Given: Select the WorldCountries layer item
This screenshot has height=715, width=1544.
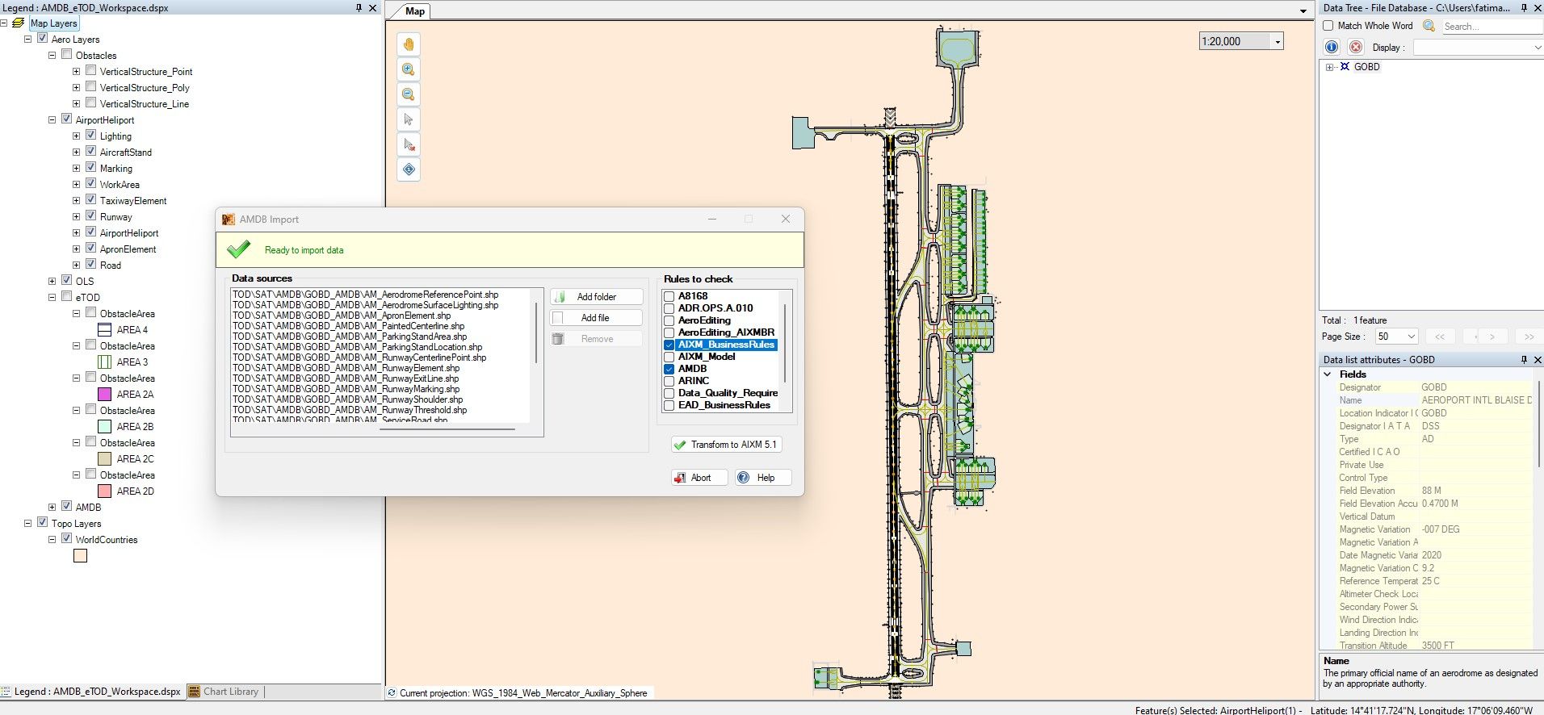Looking at the screenshot, I should click(107, 540).
